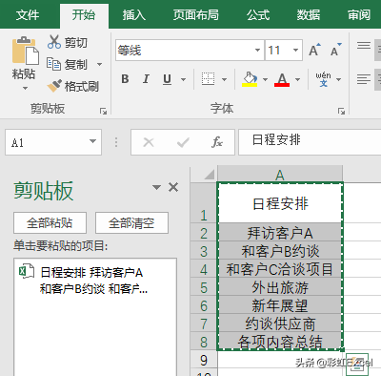Select row 1 header
381x376 pixels.
tap(204, 202)
